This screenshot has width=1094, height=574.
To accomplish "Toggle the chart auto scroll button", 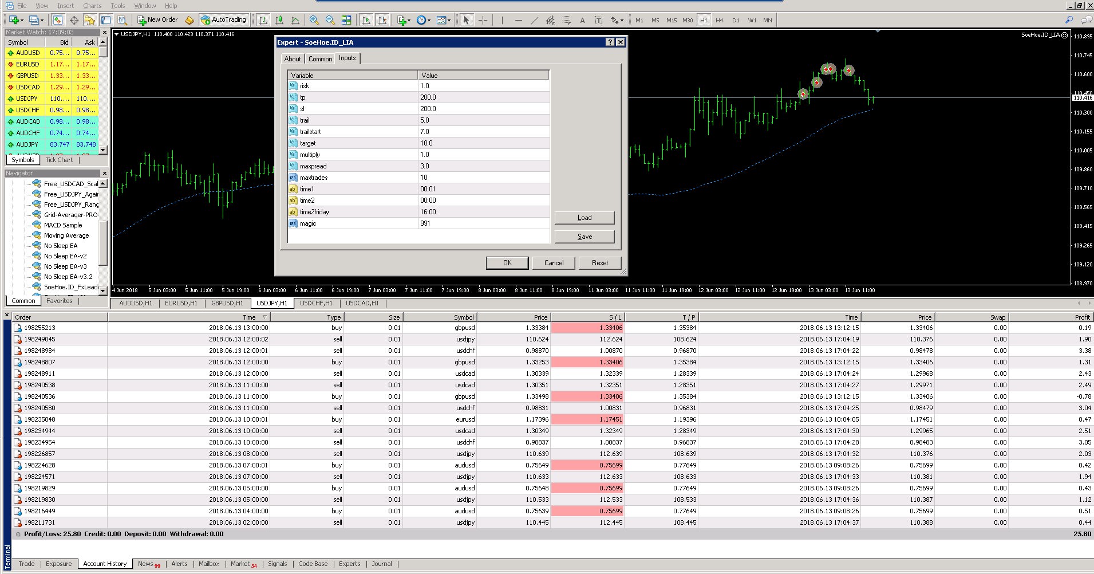I will point(366,20).
